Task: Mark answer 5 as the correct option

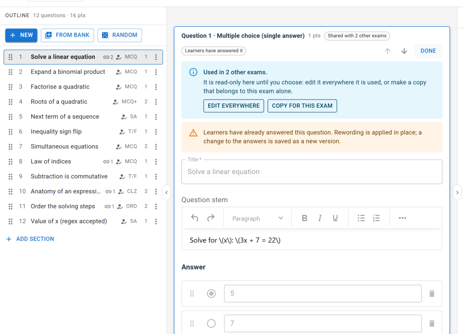Action: (211, 293)
